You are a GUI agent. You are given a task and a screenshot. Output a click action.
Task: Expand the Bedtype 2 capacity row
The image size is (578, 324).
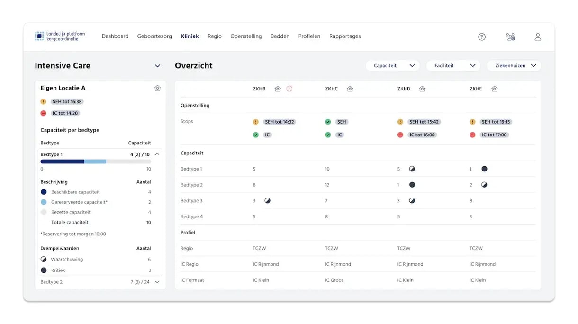click(157, 282)
